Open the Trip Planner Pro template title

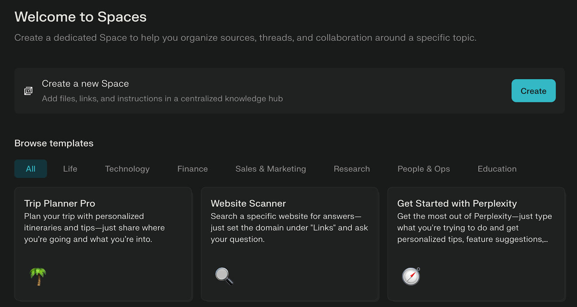point(60,203)
